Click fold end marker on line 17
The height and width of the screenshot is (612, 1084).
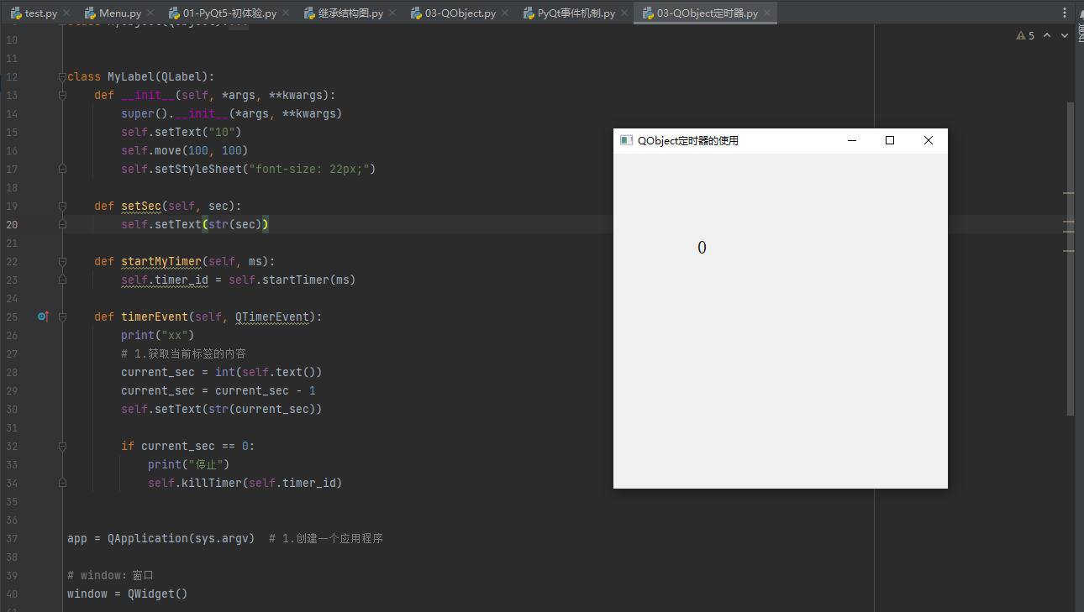click(x=62, y=170)
